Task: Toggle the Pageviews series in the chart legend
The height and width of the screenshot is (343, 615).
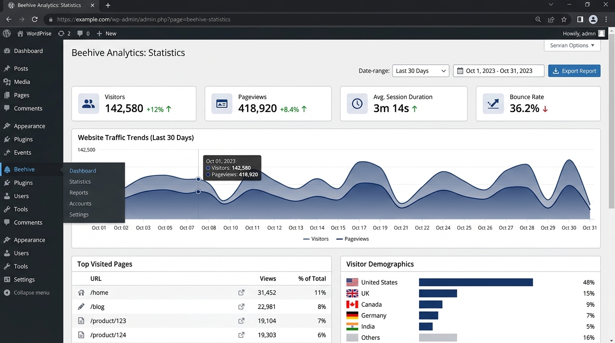Action: [x=353, y=239]
